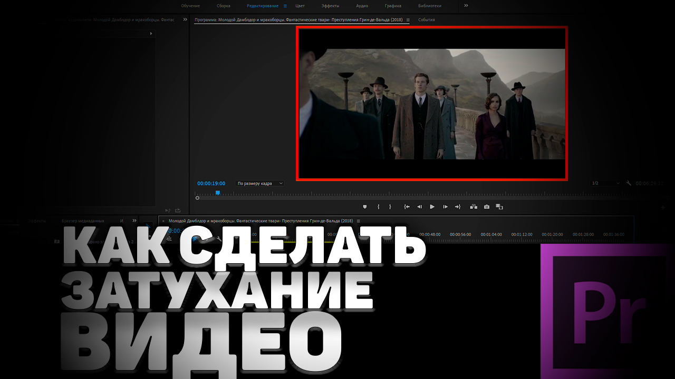Open the button editor plus icon
The height and width of the screenshot is (379, 675).
(x=663, y=207)
